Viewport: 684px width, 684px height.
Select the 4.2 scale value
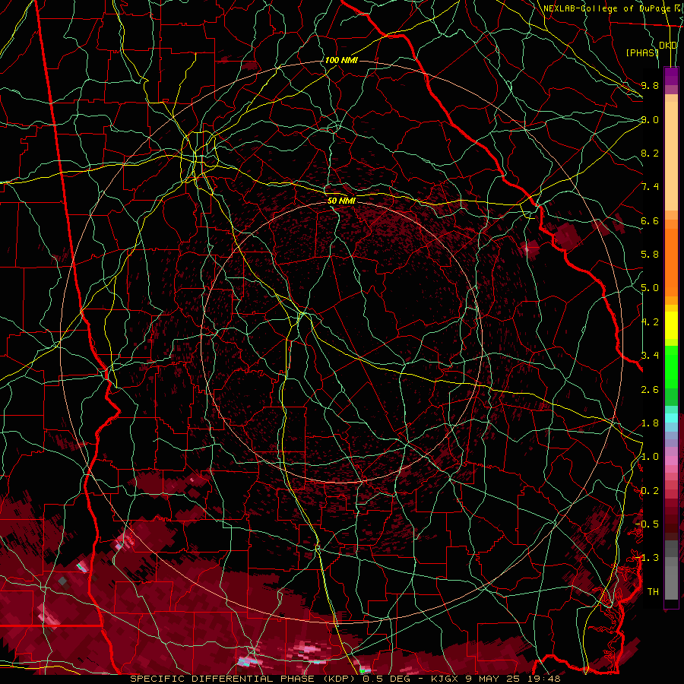point(650,322)
